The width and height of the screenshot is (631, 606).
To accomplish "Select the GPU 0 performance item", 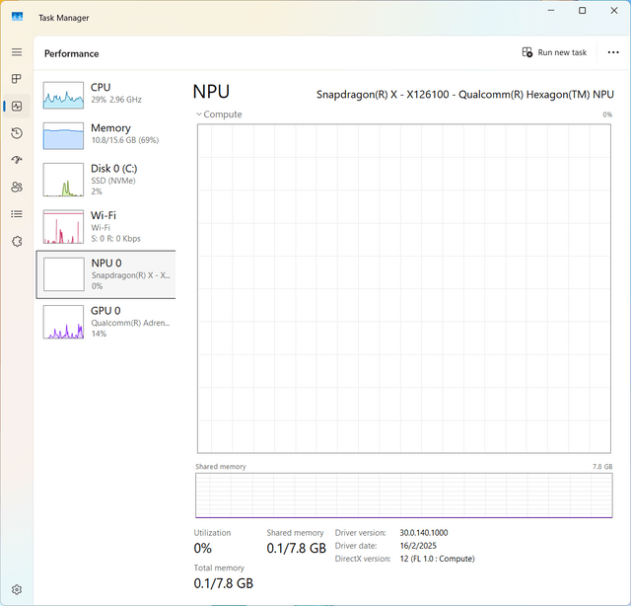I will pyautogui.click(x=105, y=322).
